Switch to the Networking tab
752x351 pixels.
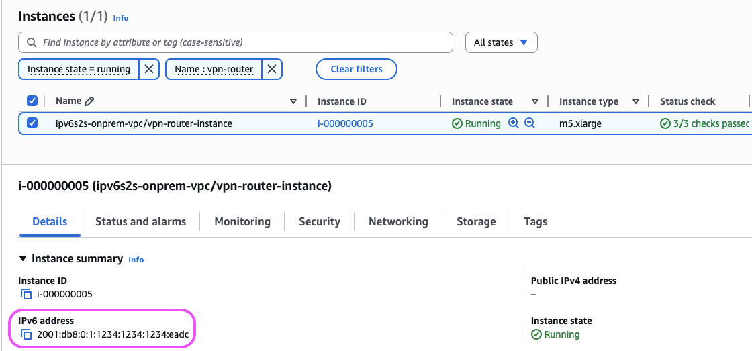[x=398, y=221]
